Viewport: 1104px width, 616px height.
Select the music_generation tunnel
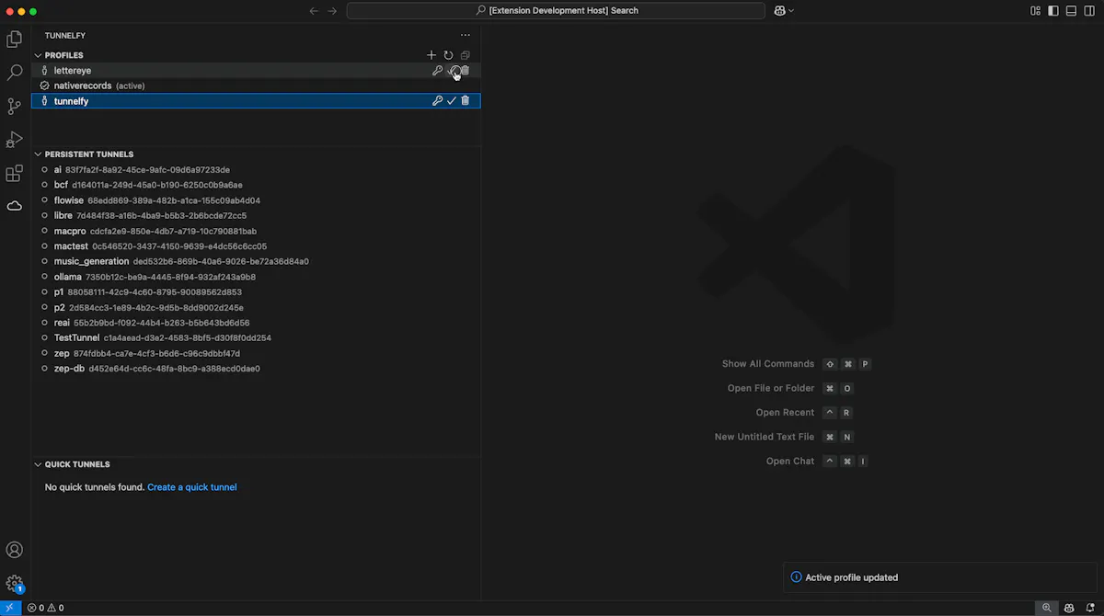tap(256, 261)
